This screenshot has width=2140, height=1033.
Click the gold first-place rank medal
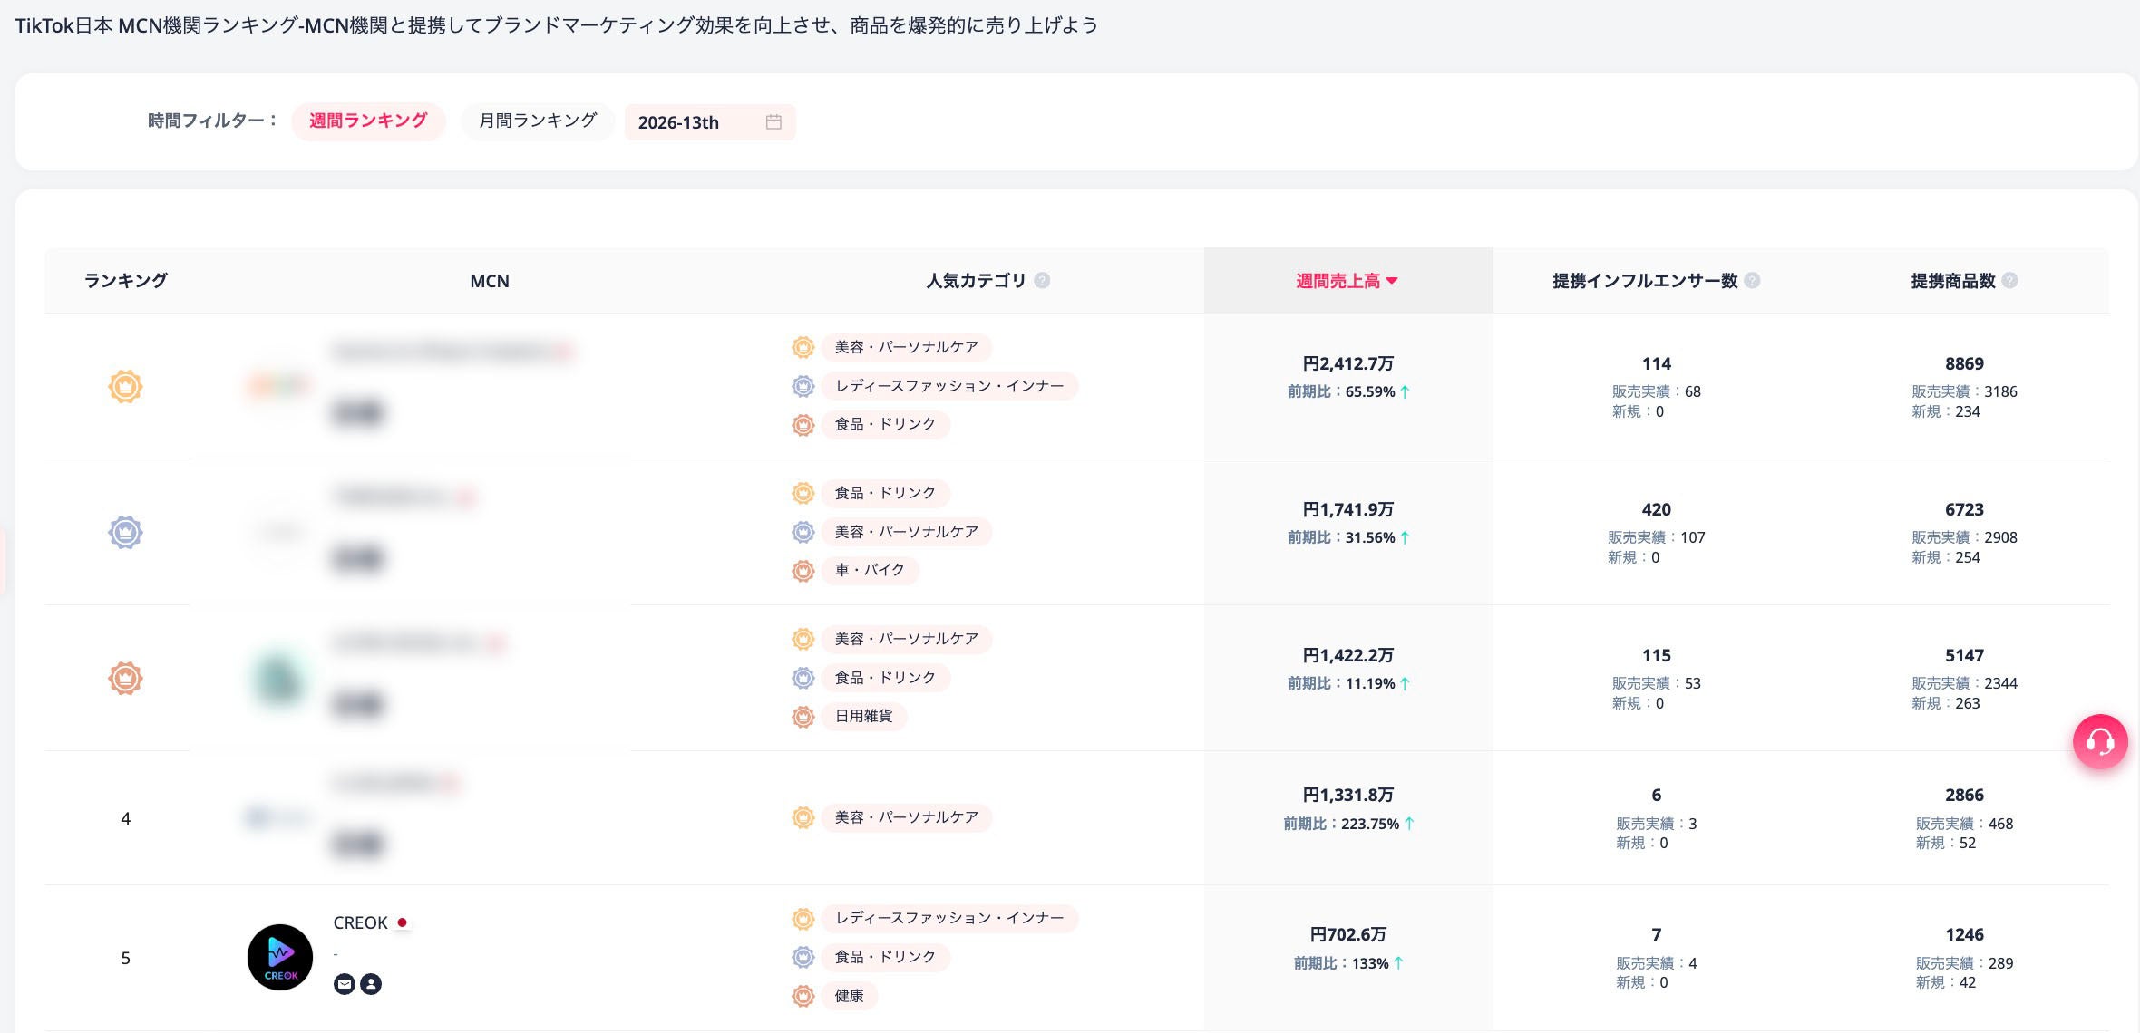(126, 387)
